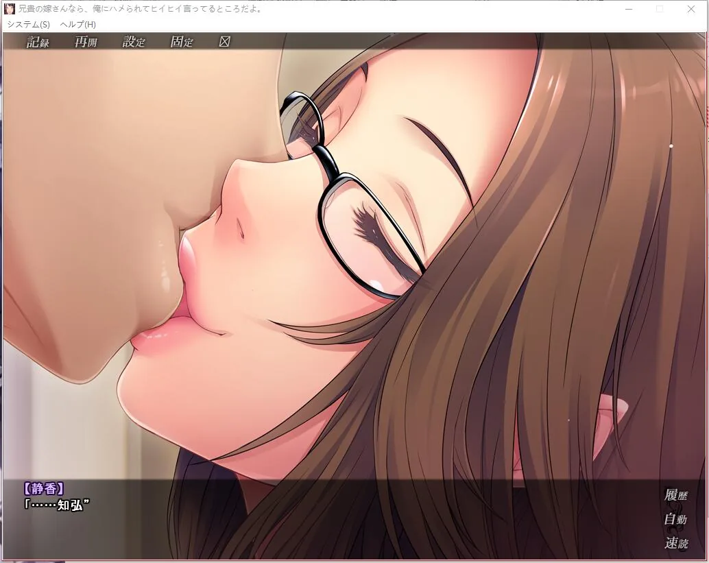Image resolution: width=709 pixels, height=563 pixels.
Task: Click the speaker name 【静香】
Action: coord(44,489)
